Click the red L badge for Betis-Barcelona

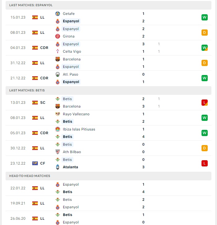pos(205,103)
